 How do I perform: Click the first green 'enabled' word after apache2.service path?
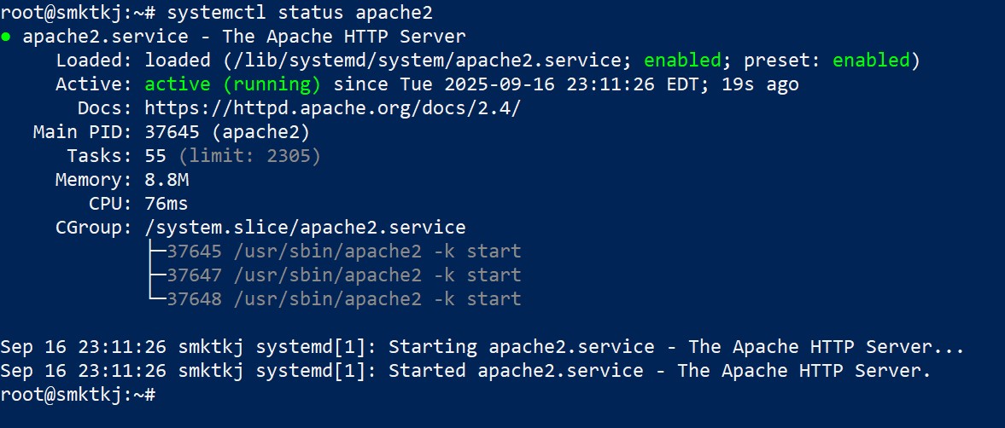pos(682,61)
